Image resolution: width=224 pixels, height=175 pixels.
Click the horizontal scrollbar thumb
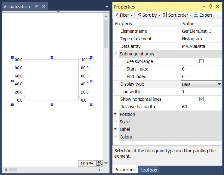(x=13, y=170)
